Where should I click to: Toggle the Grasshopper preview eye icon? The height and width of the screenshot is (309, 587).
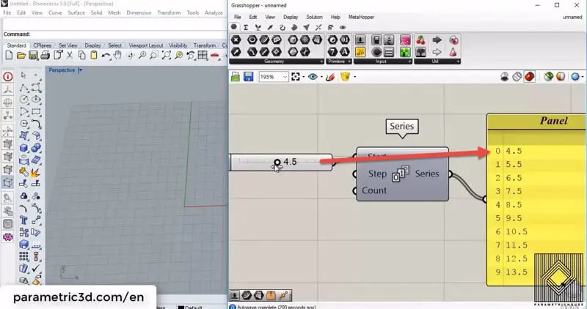313,76
